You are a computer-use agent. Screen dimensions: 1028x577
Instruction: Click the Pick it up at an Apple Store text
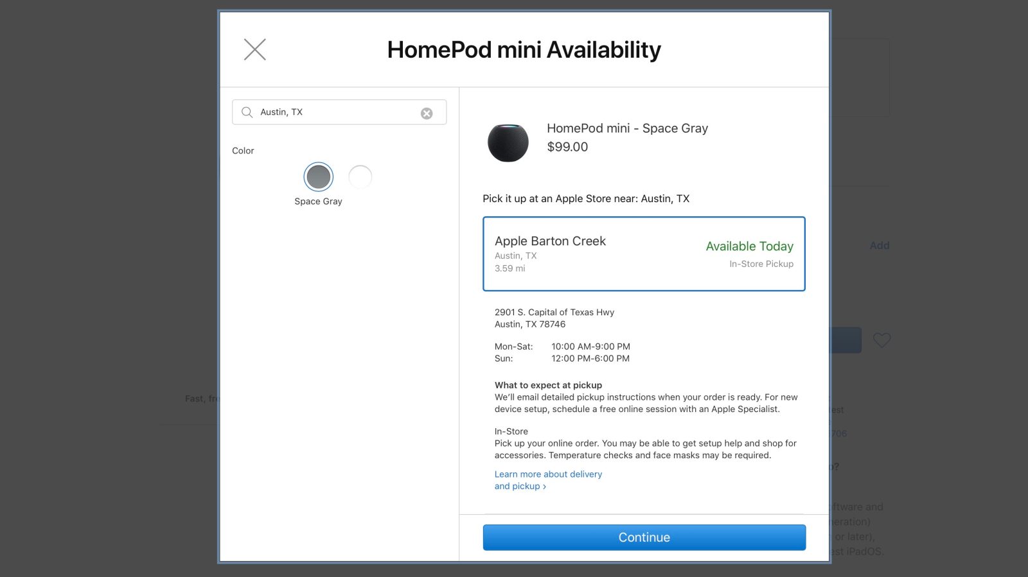[x=586, y=199]
